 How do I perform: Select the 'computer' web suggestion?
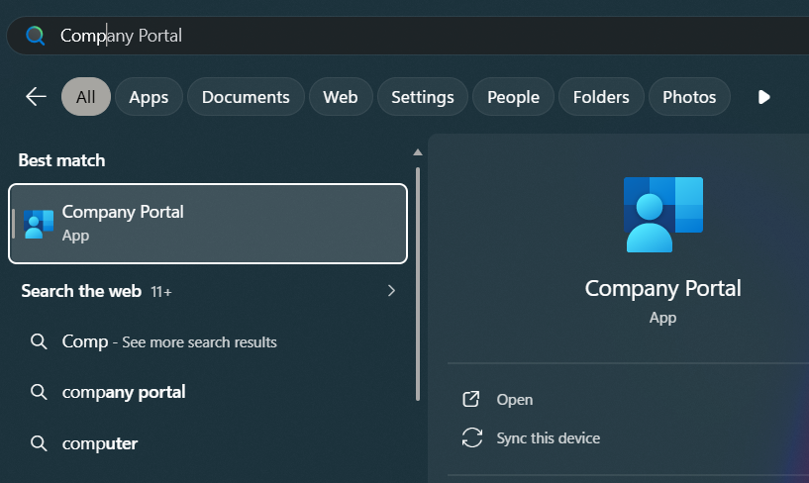tap(100, 443)
